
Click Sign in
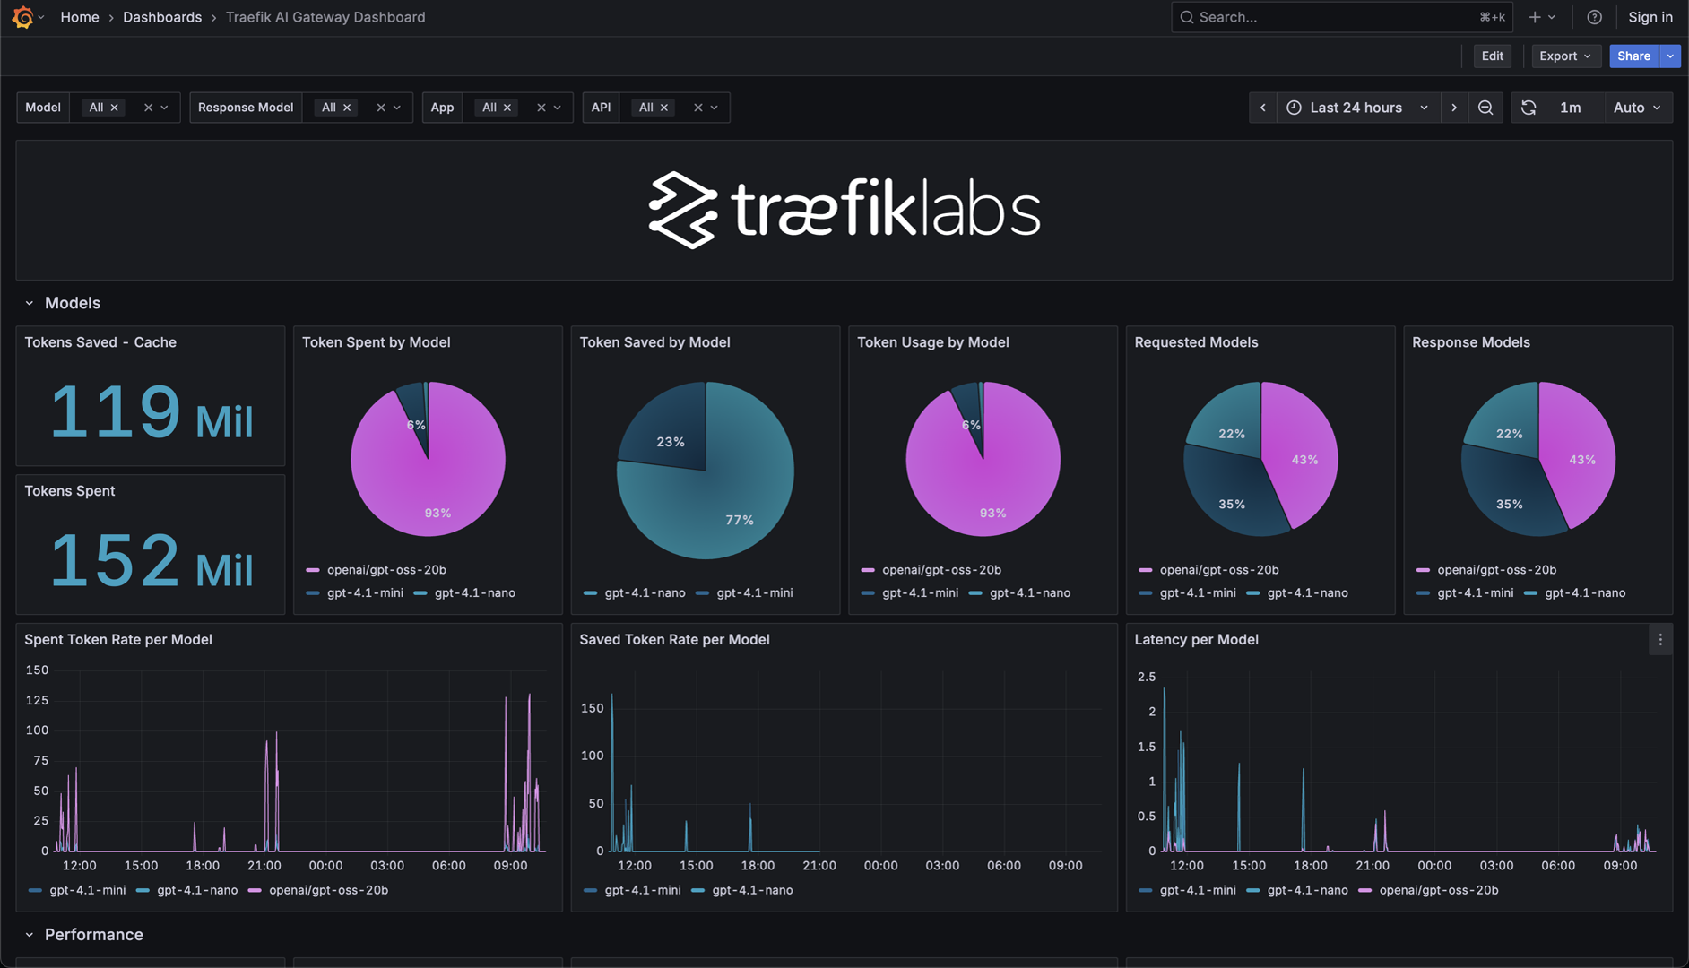pyautogui.click(x=1650, y=17)
